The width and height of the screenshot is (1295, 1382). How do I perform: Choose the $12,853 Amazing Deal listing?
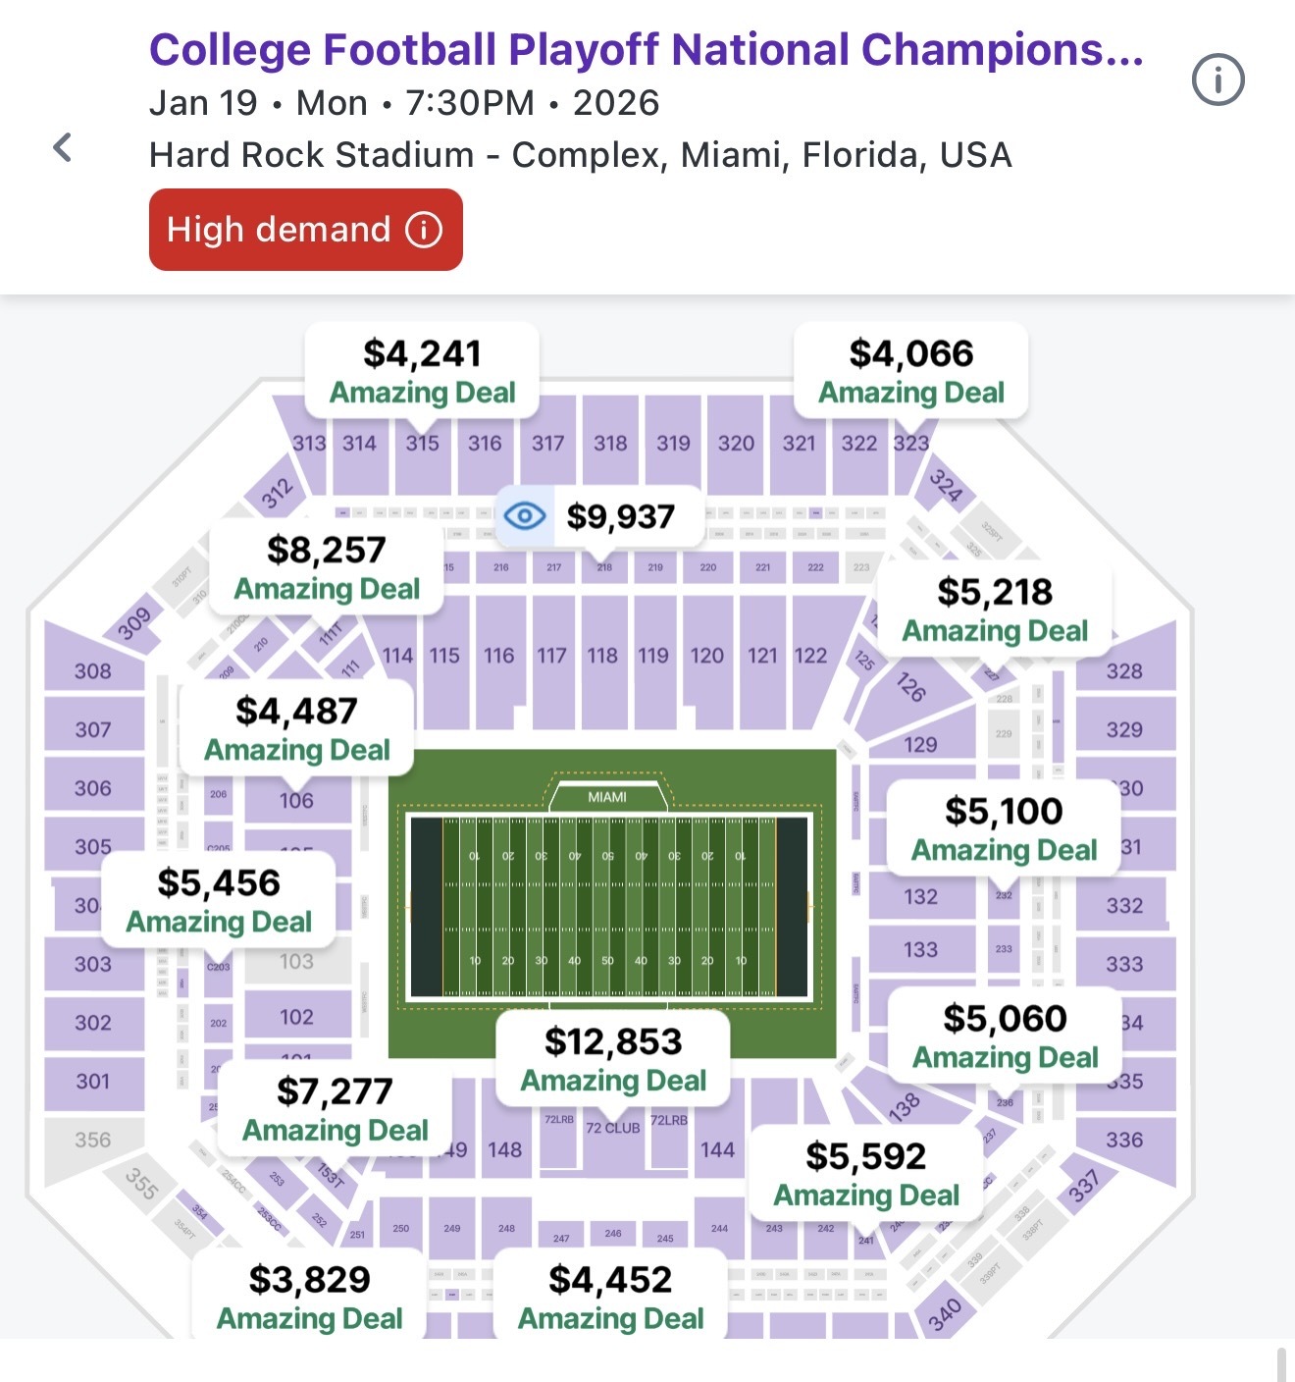tap(613, 1060)
